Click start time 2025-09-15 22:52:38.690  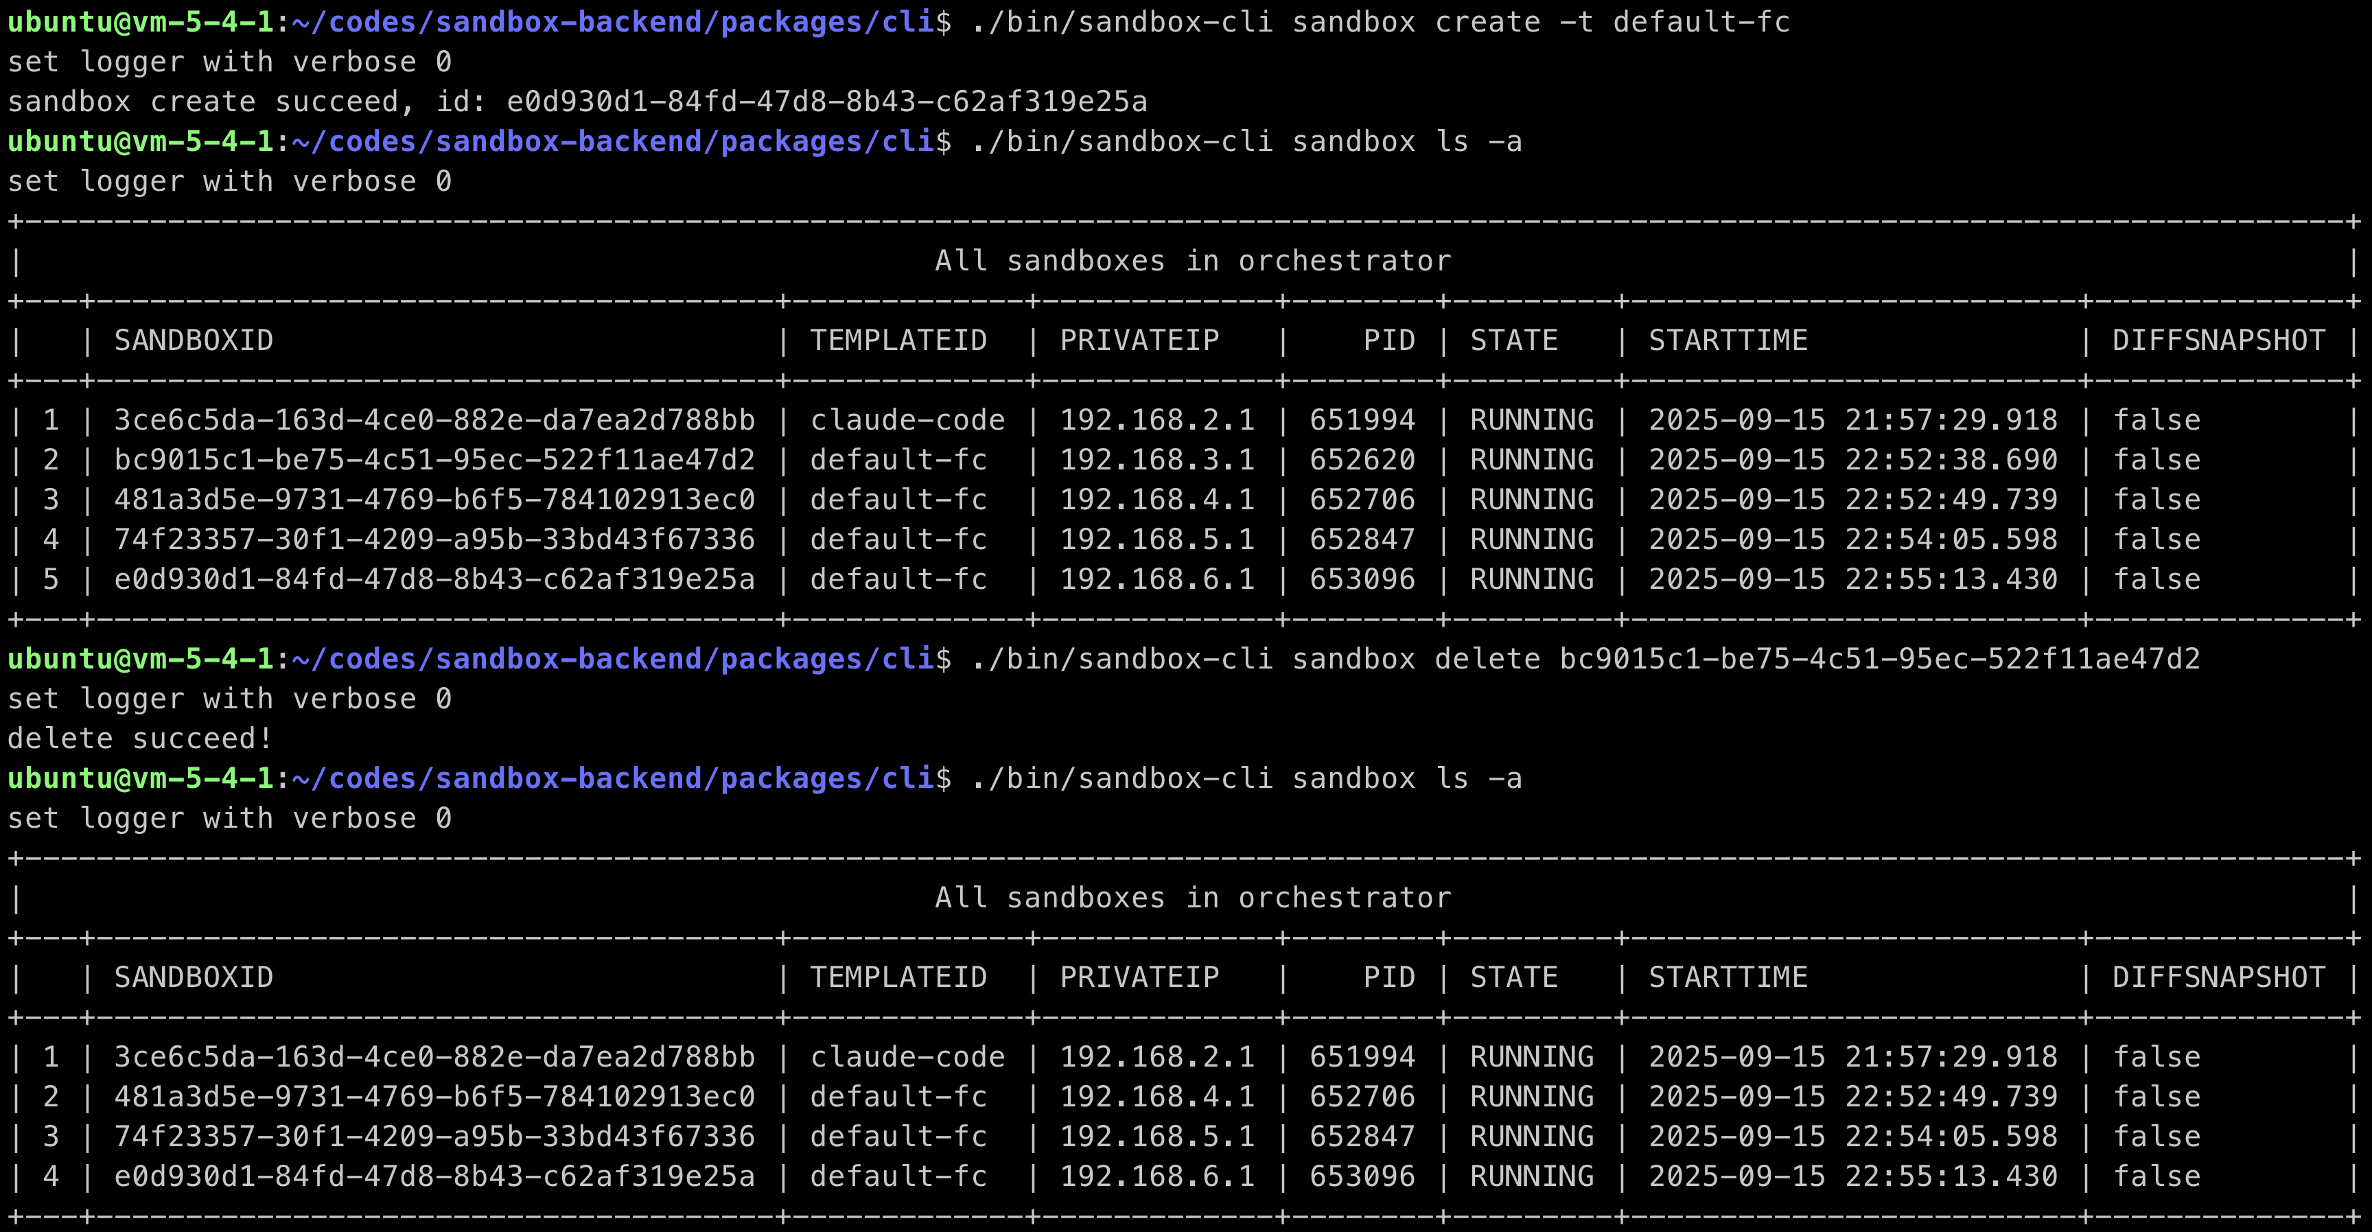coord(1852,459)
